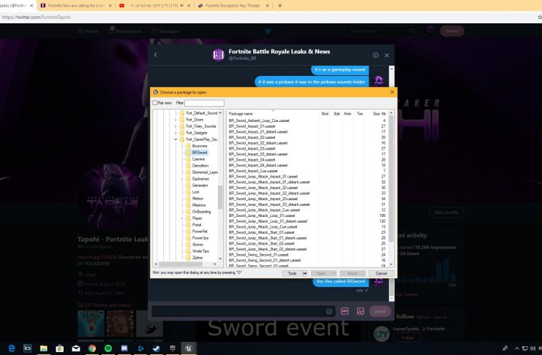
Task: Click the Loot folder icon
Action: (x=188, y=191)
